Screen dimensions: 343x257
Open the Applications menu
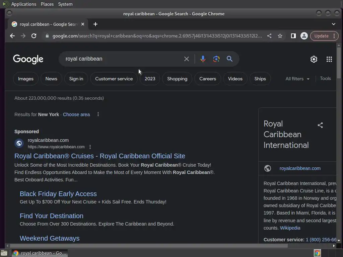coord(23,4)
